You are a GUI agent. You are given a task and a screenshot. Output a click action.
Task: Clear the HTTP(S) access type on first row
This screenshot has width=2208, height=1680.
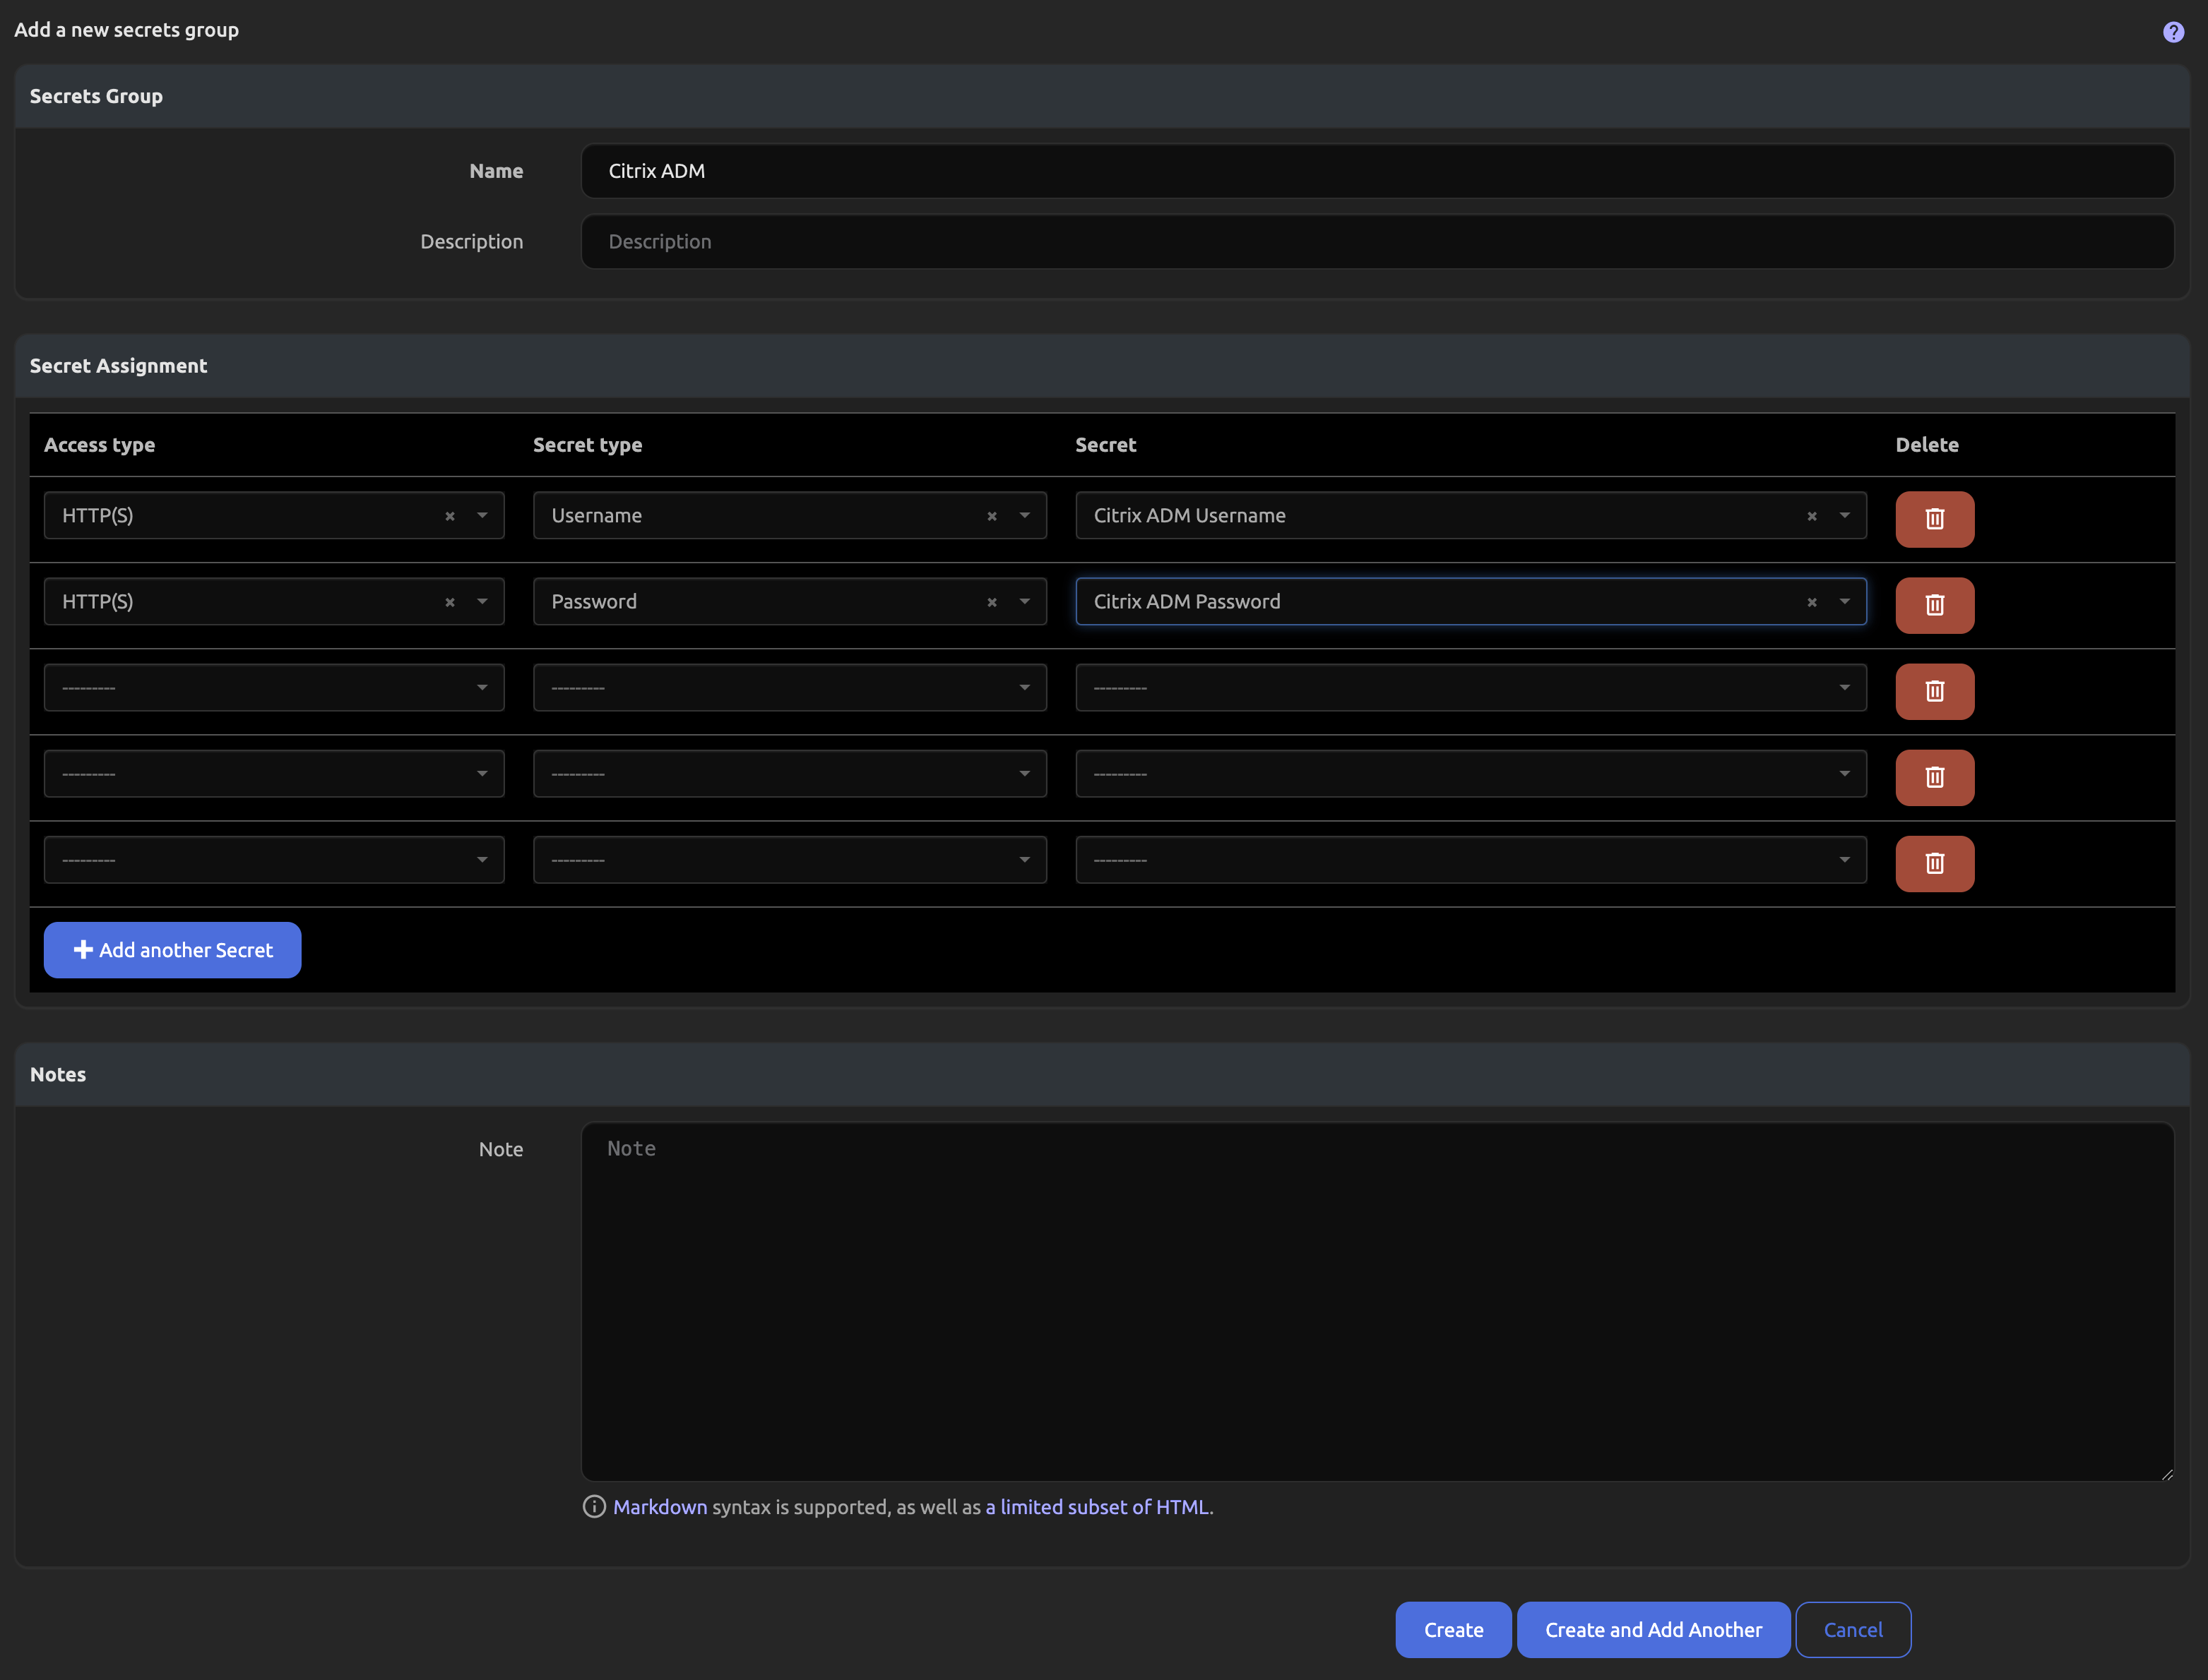click(x=449, y=516)
